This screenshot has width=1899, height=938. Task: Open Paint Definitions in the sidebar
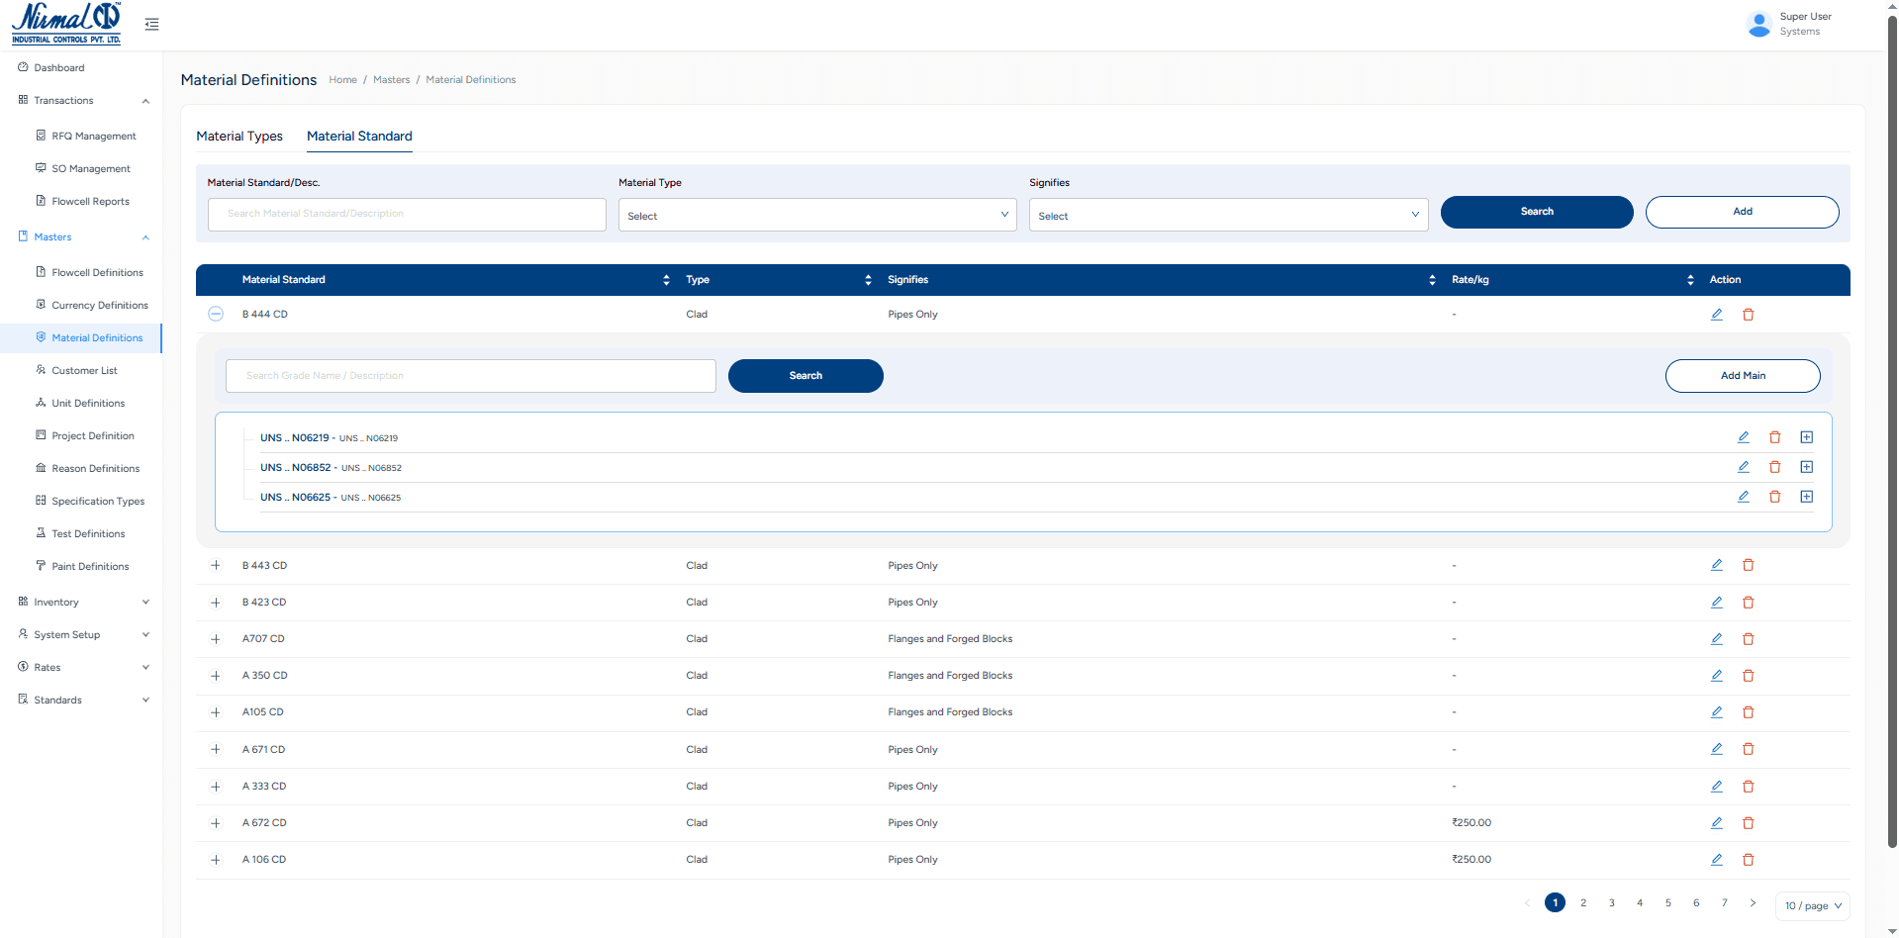(91, 566)
